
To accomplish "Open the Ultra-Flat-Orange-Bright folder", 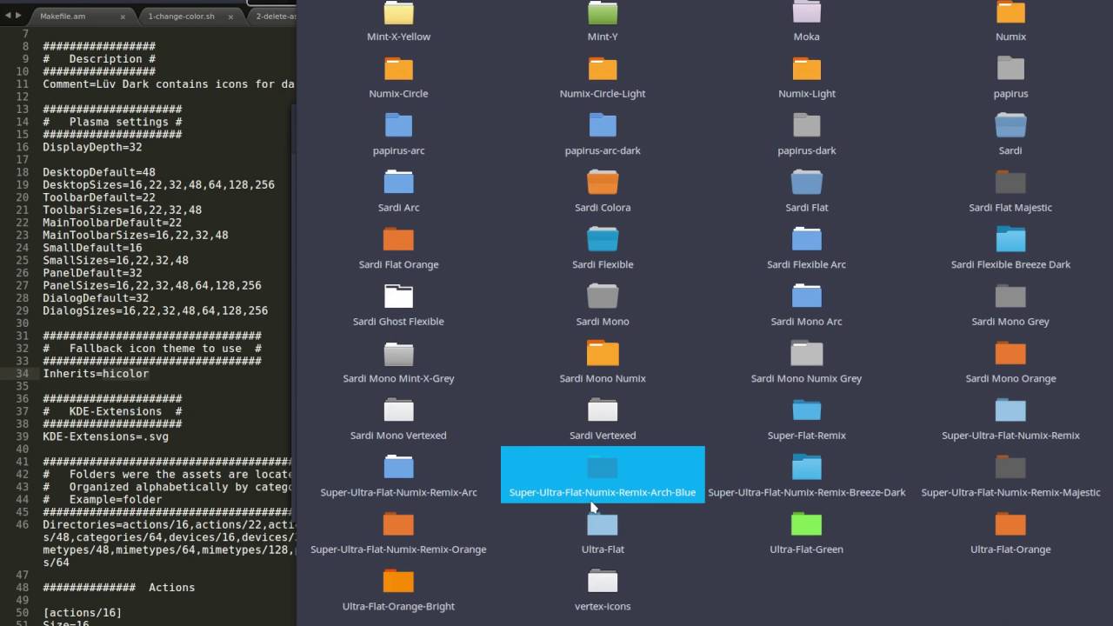I will [x=398, y=581].
